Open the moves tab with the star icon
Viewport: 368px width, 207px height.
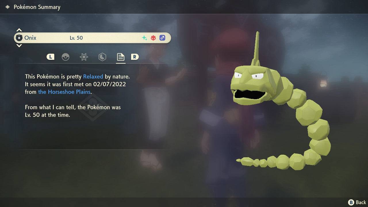pyautogui.click(x=84, y=57)
